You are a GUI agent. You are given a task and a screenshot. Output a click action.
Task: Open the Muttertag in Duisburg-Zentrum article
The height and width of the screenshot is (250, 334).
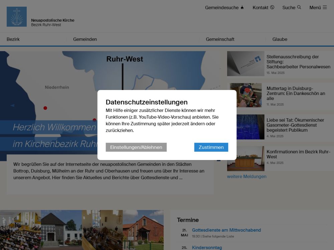[x=296, y=93]
